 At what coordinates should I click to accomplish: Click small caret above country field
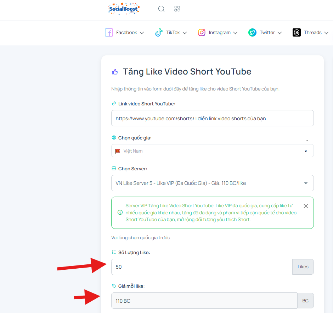tap(307, 141)
